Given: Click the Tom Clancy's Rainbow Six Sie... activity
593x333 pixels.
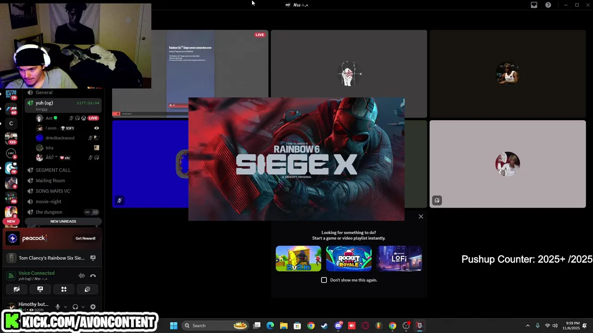Looking at the screenshot, I should click(51, 258).
